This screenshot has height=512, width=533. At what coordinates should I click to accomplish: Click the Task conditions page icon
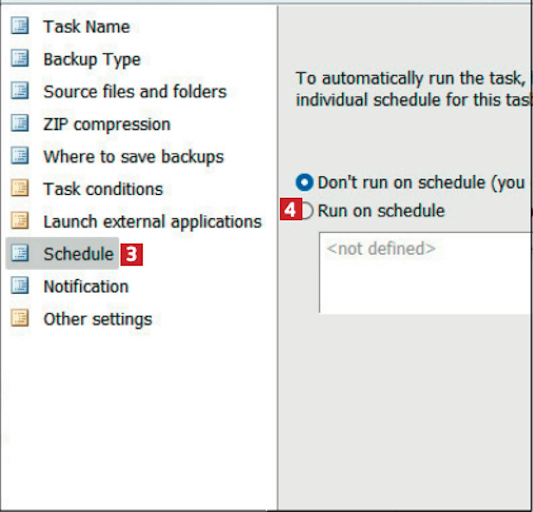[x=20, y=188]
